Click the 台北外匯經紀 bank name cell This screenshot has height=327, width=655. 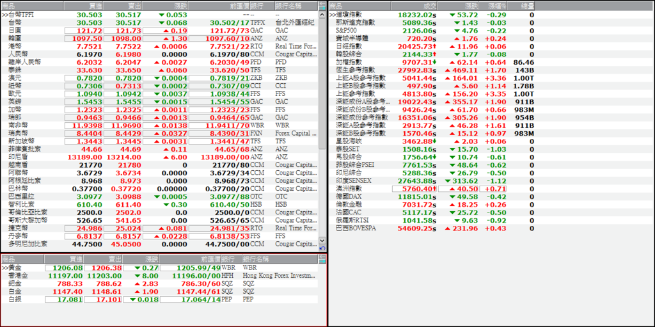tap(295, 22)
